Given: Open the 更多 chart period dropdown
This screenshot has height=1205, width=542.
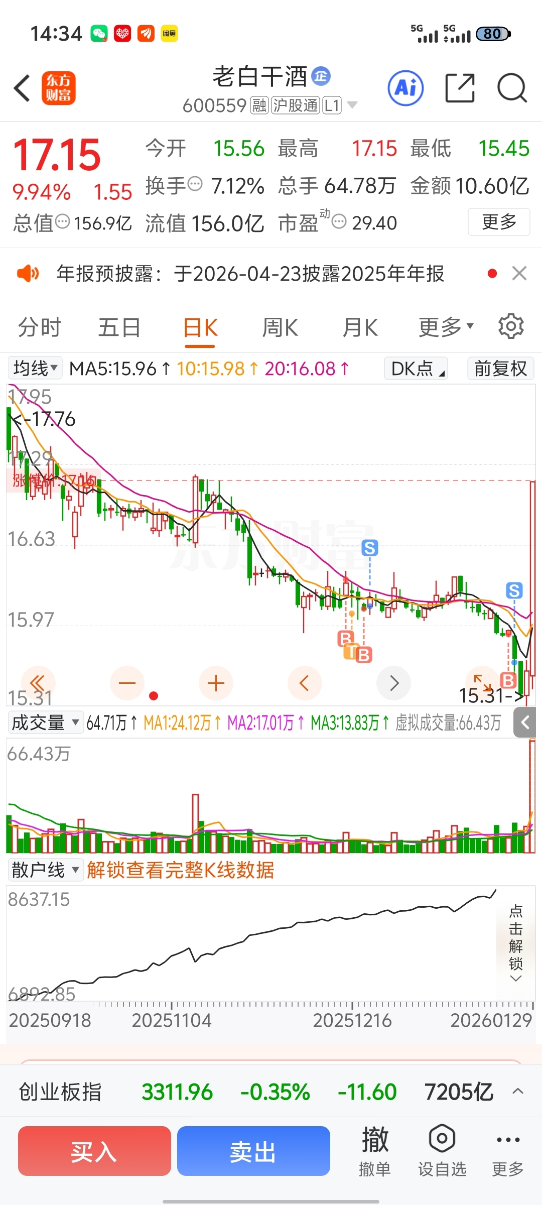Looking at the screenshot, I should coord(446,327).
